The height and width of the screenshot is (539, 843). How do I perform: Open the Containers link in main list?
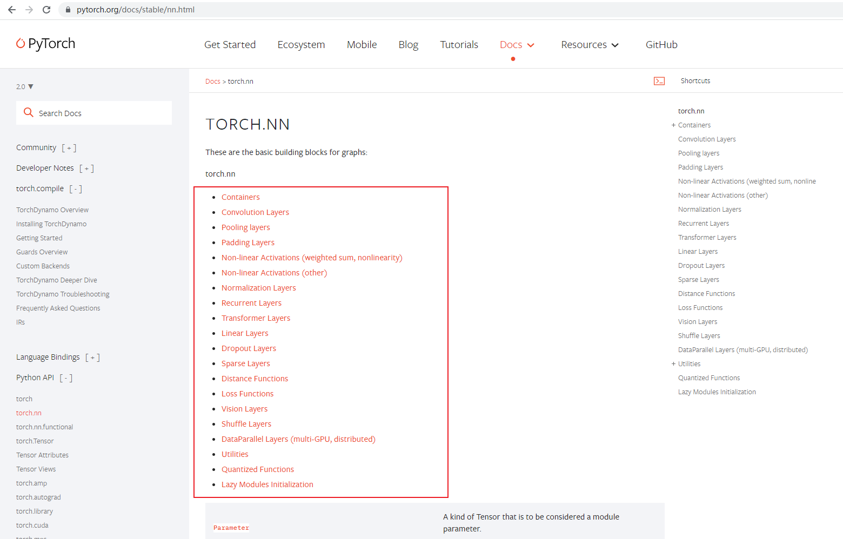coord(240,197)
